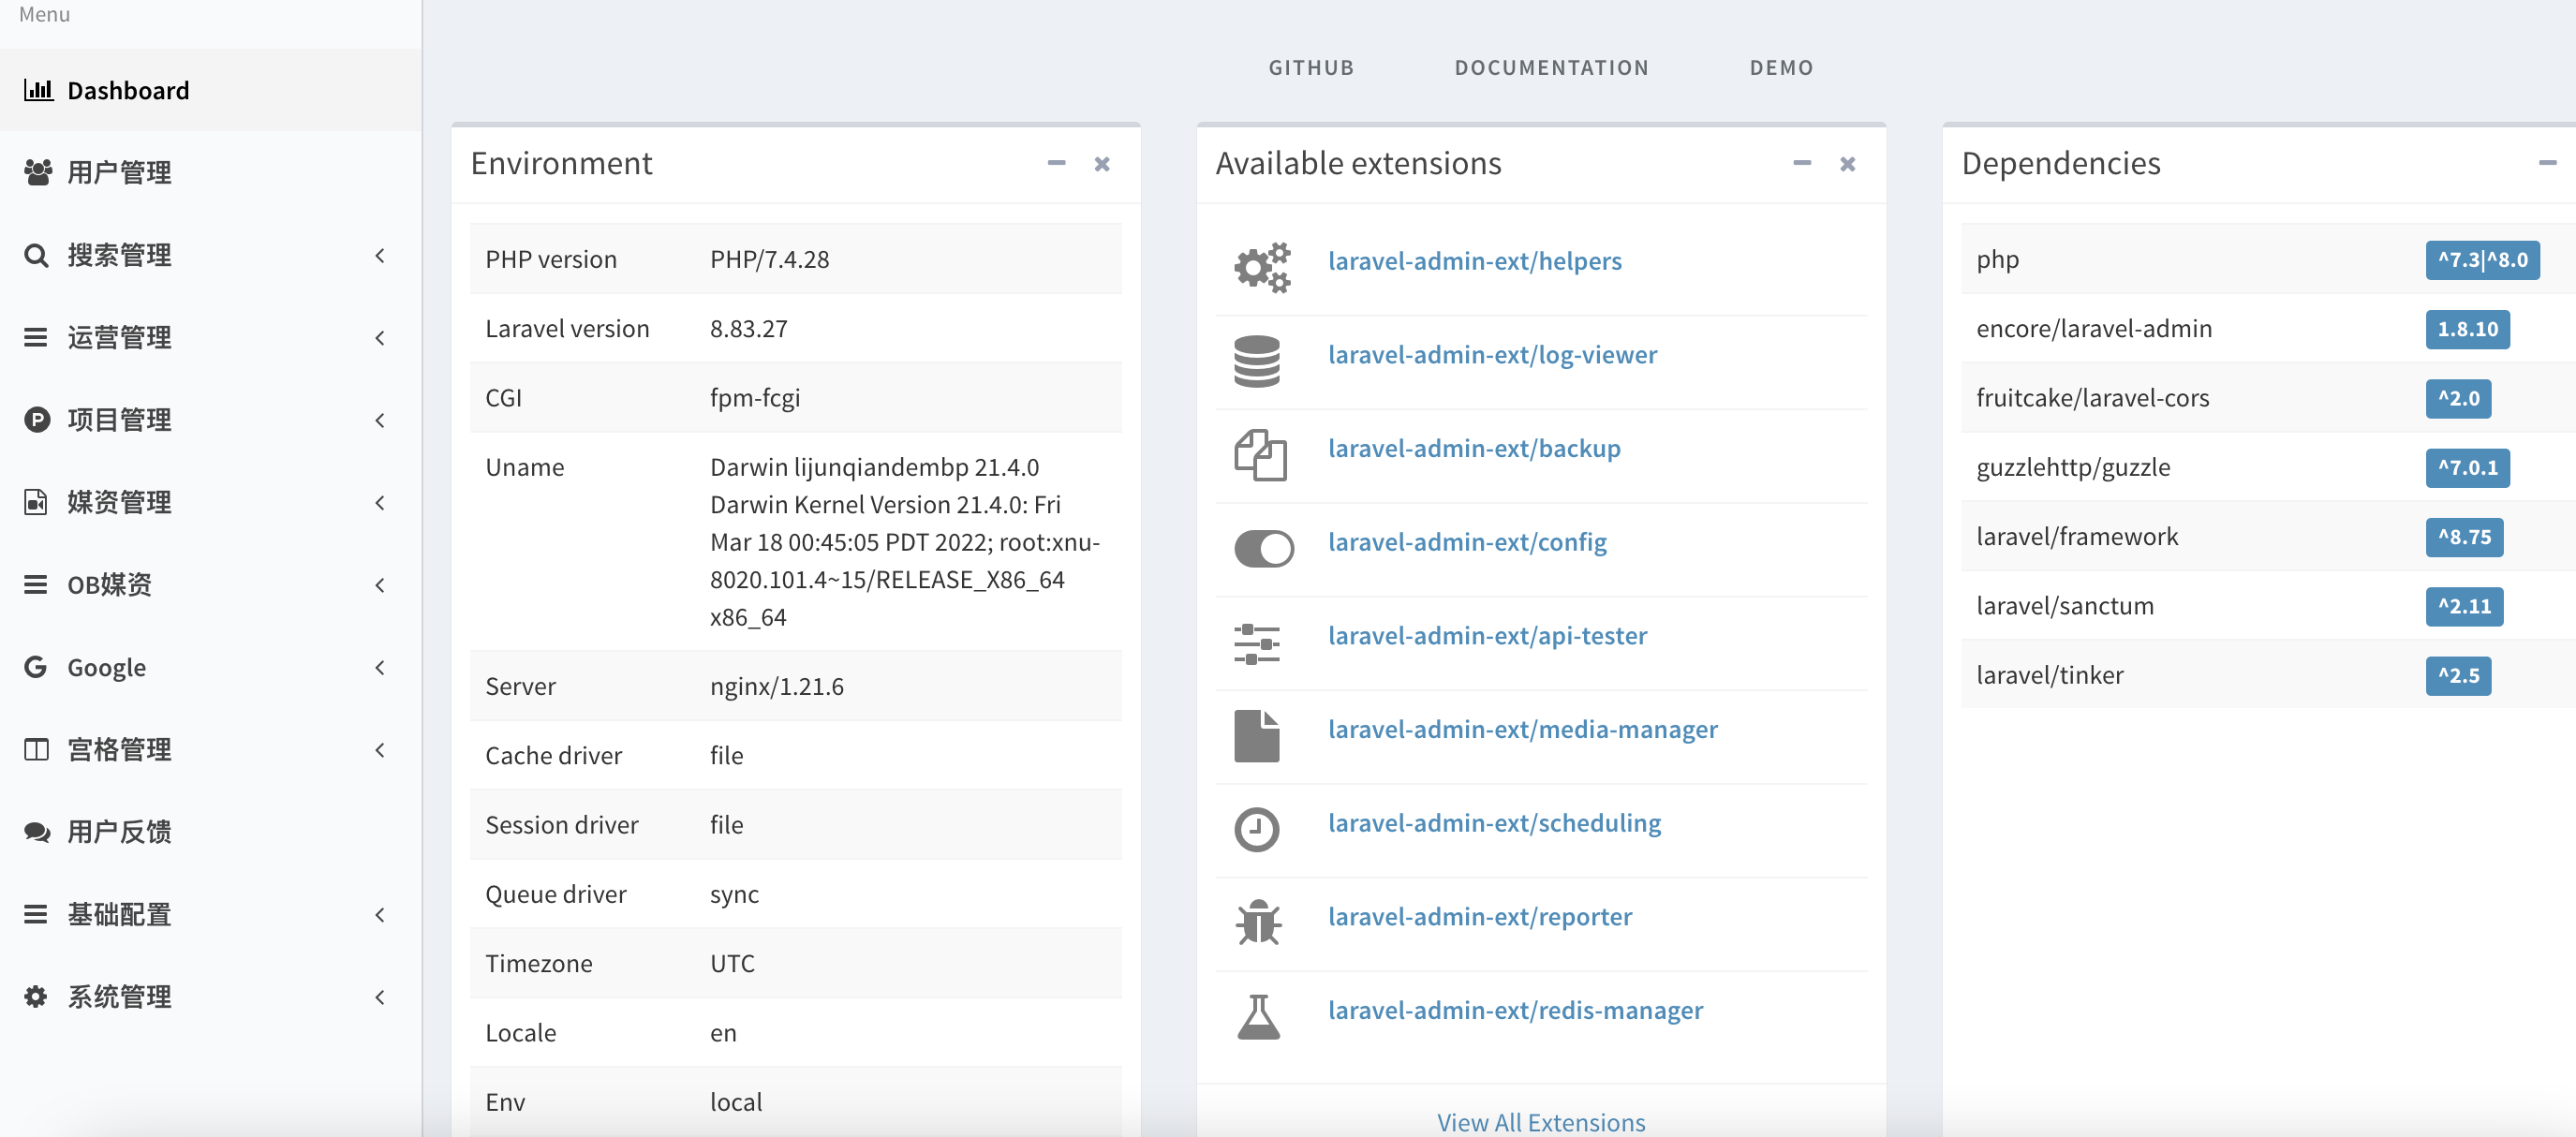This screenshot has height=1137, width=2576.
Task: Expand the 运营管理 submenu chevron
Action: click(380, 338)
